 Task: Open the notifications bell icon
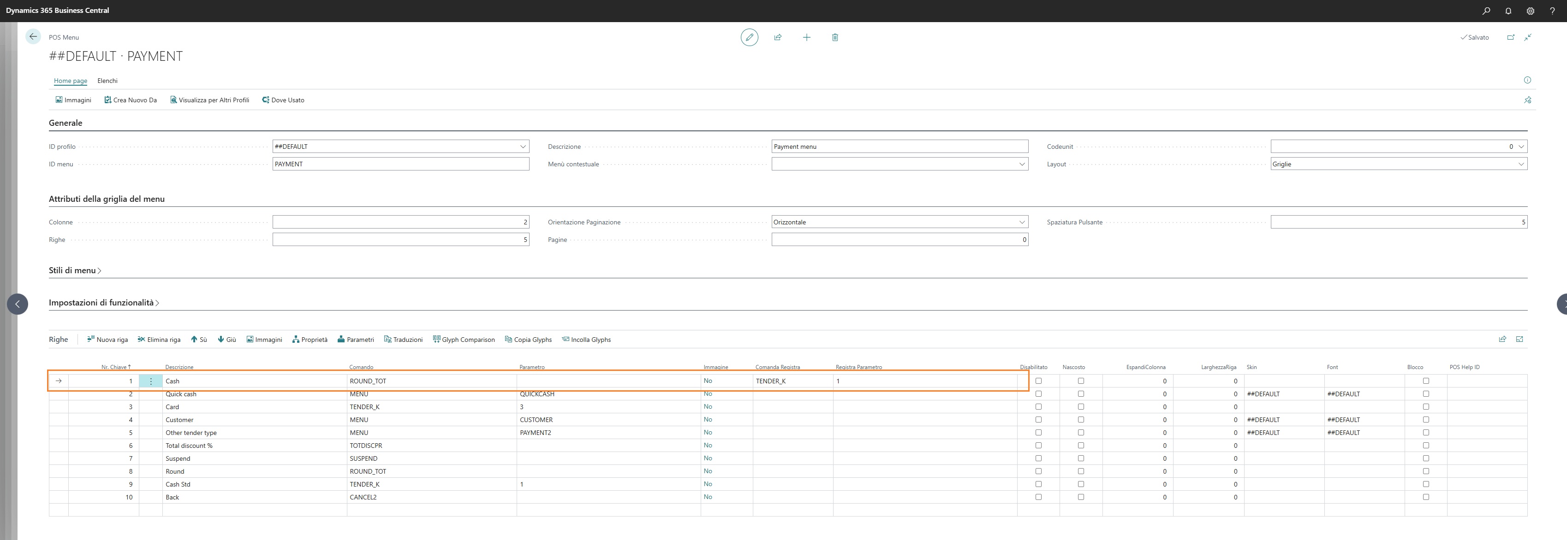(1508, 10)
